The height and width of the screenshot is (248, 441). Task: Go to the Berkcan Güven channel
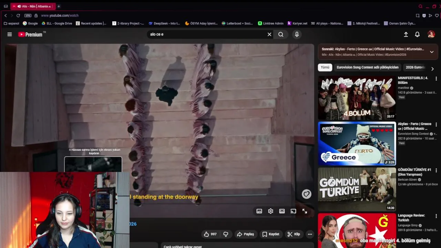point(407,179)
